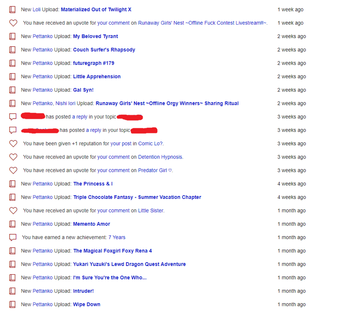The image size is (346, 313).
Task: Click the book icon beside Wipe Down
Action: 13,304
